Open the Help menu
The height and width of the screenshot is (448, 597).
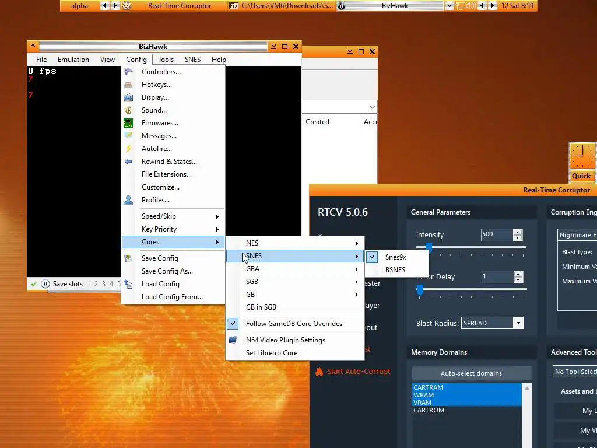[219, 60]
